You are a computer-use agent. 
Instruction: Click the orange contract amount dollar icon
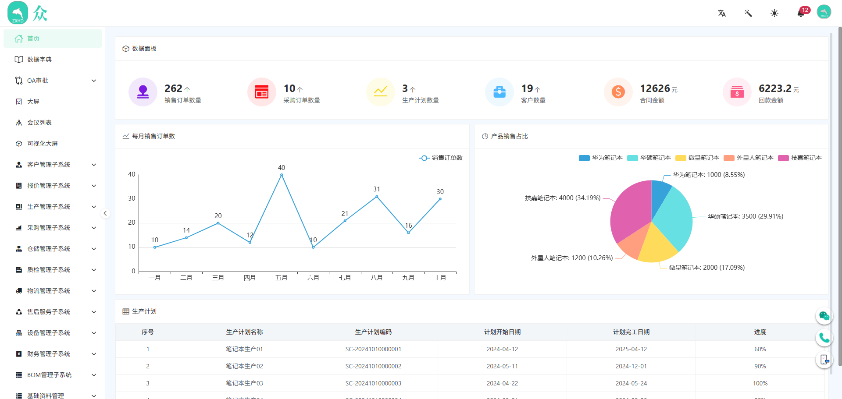(x=618, y=92)
